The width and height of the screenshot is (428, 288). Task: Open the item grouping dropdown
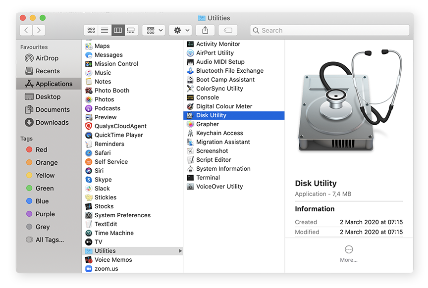click(x=154, y=30)
